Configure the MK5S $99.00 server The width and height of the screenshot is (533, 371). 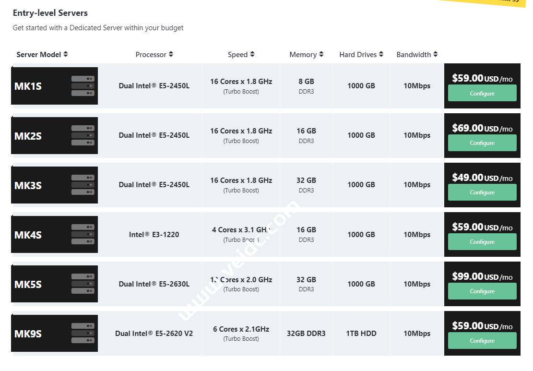click(482, 291)
